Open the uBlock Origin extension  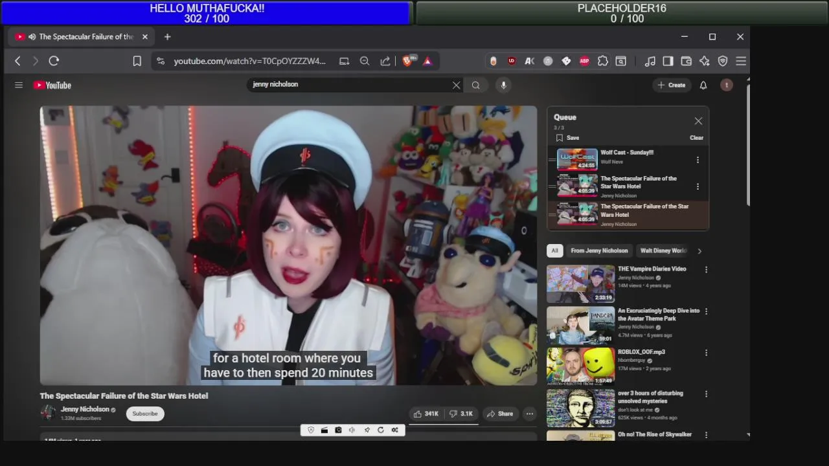click(512, 61)
